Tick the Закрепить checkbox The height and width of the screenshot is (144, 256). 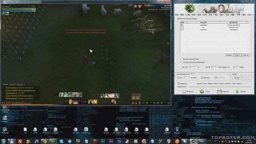pyautogui.click(x=178, y=84)
